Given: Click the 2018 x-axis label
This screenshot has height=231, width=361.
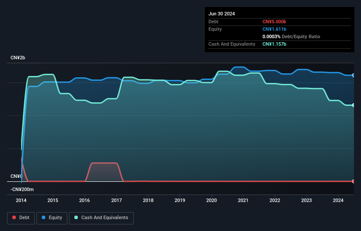Looking at the screenshot, I should pos(148,200).
